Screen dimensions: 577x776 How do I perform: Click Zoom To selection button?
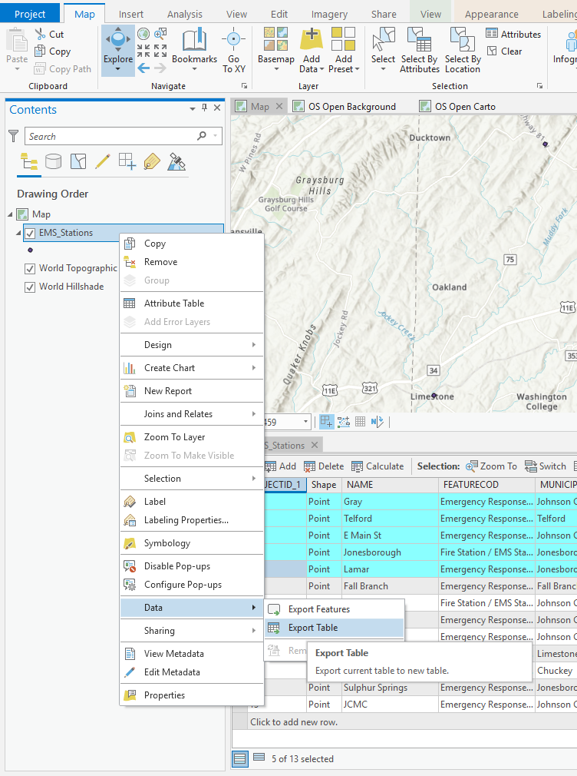pos(490,466)
